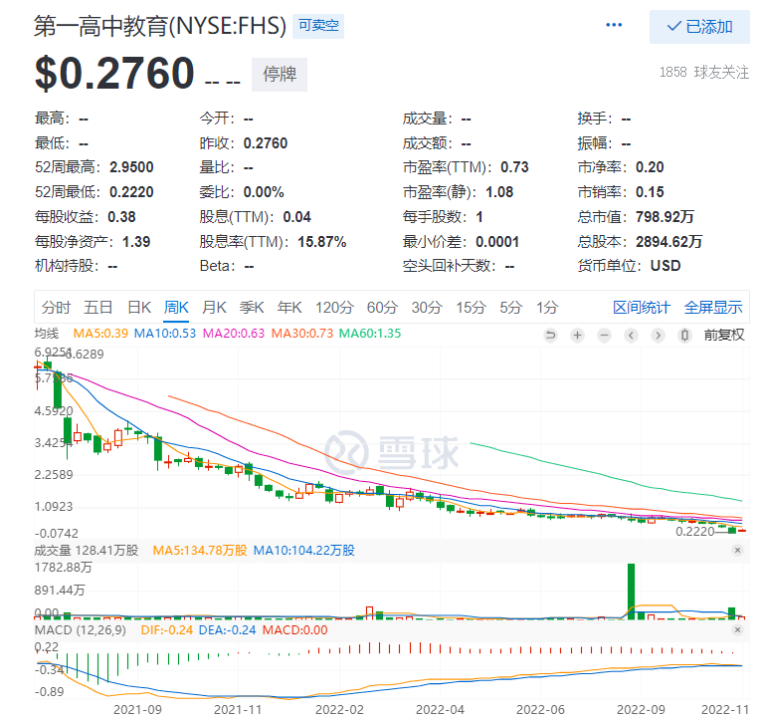Select the 60分 interval tab
This screenshot has height=719, width=764.
(382, 308)
